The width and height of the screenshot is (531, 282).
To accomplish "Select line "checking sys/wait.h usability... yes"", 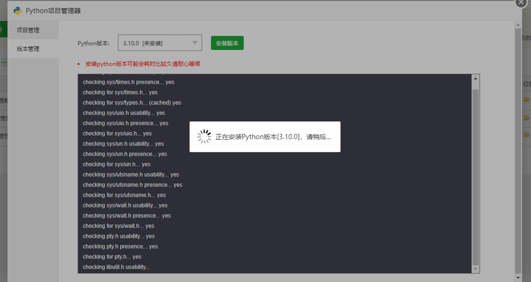I will (x=125, y=205).
